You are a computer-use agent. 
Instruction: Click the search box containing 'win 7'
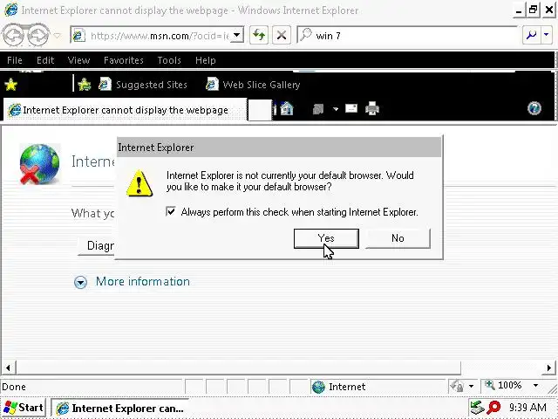[x=407, y=36]
